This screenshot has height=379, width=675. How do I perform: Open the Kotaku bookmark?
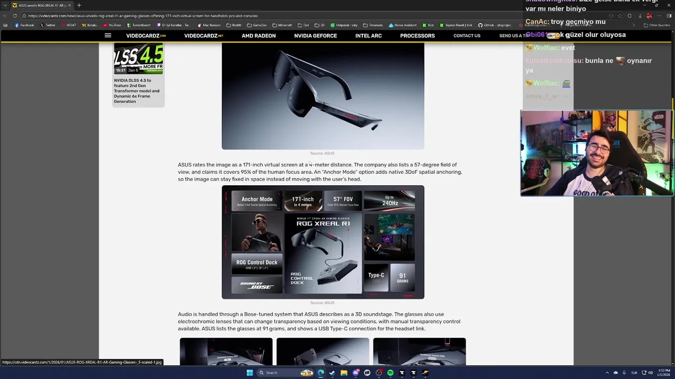pos(90,25)
